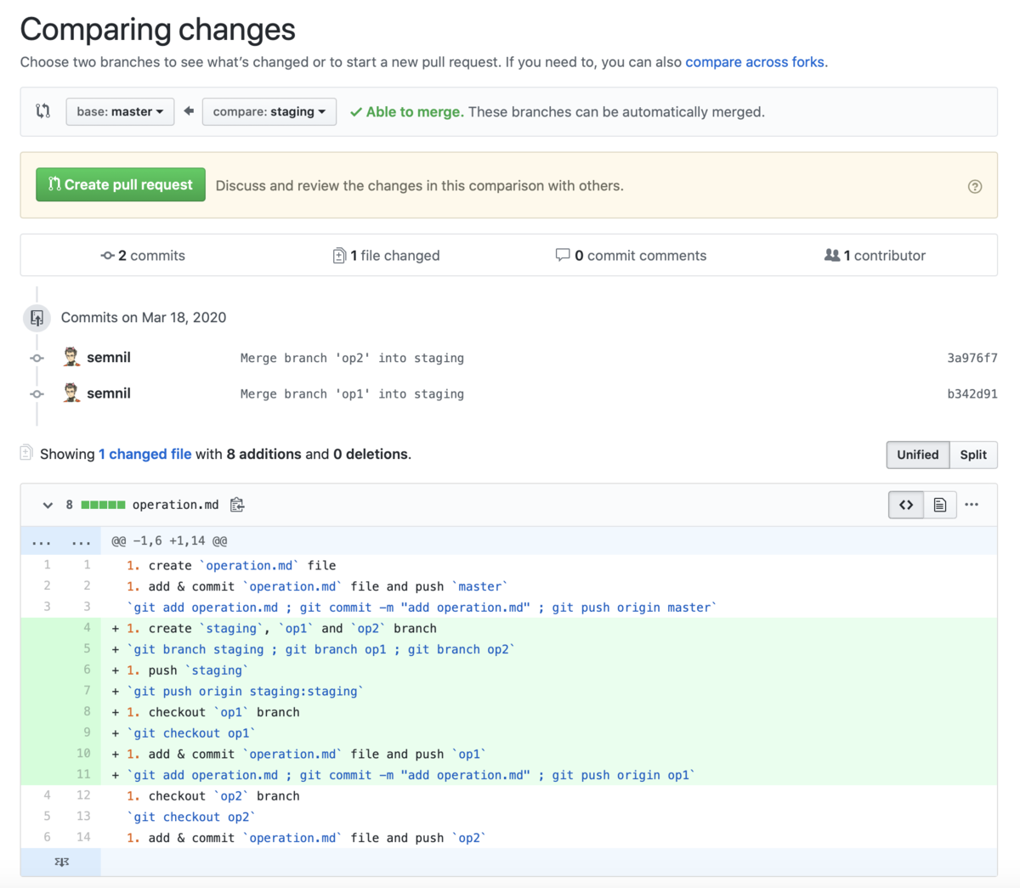
Task: Open commit b342d91
Action: (x=972, y=393)
